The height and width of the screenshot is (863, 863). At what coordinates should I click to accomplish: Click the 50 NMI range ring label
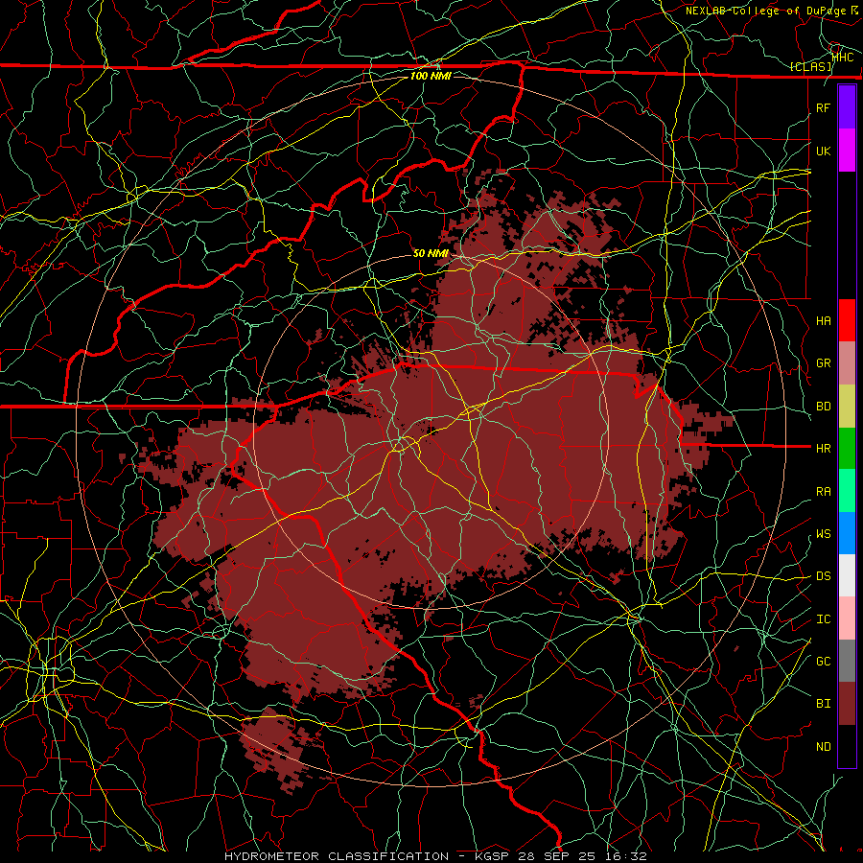(x=431, y=253)
